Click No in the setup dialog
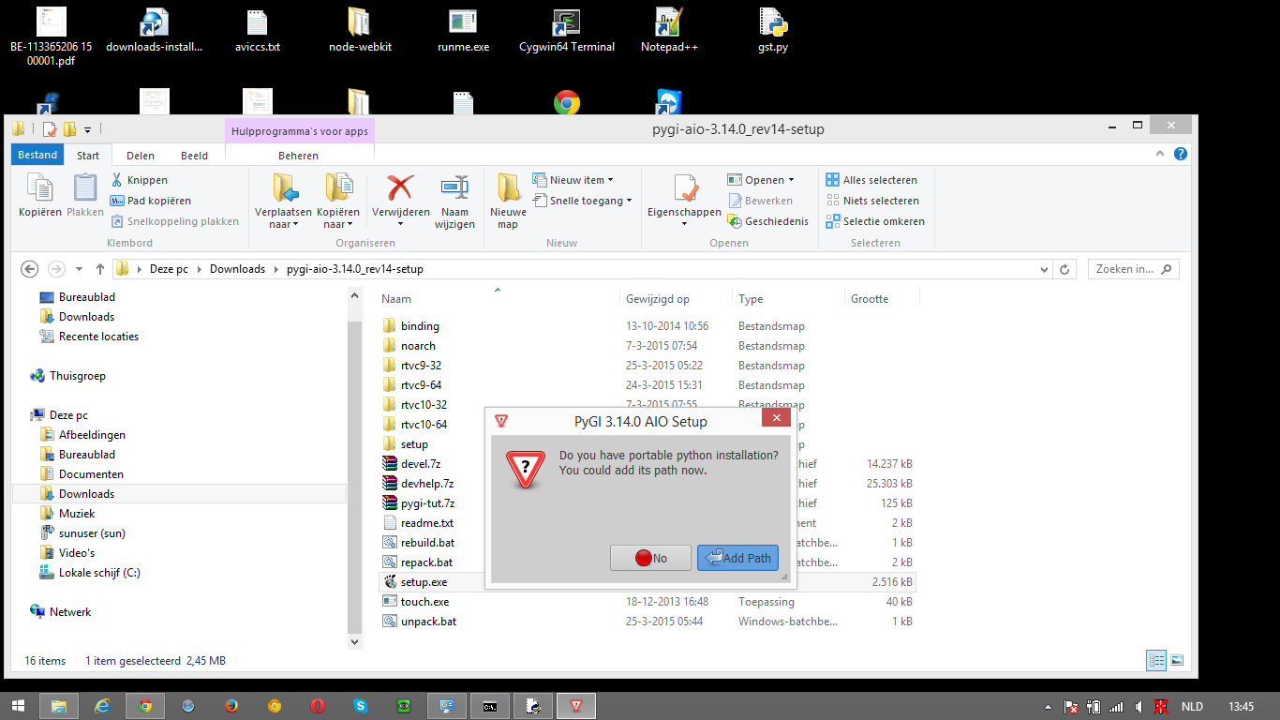1280x720 pixels. coord(650,558)
